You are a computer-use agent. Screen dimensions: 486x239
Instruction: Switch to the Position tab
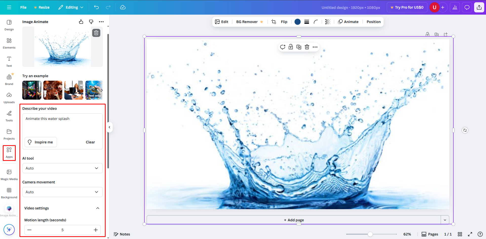click(373, 22)
